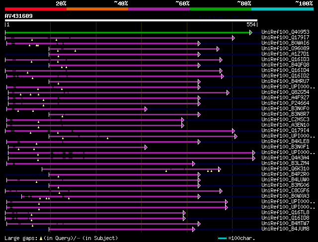The width and height of the screenshot is (318, 242).
Task: Select the UniRef100_B4QFQ8 label
Action: click(x=285, y=65)
